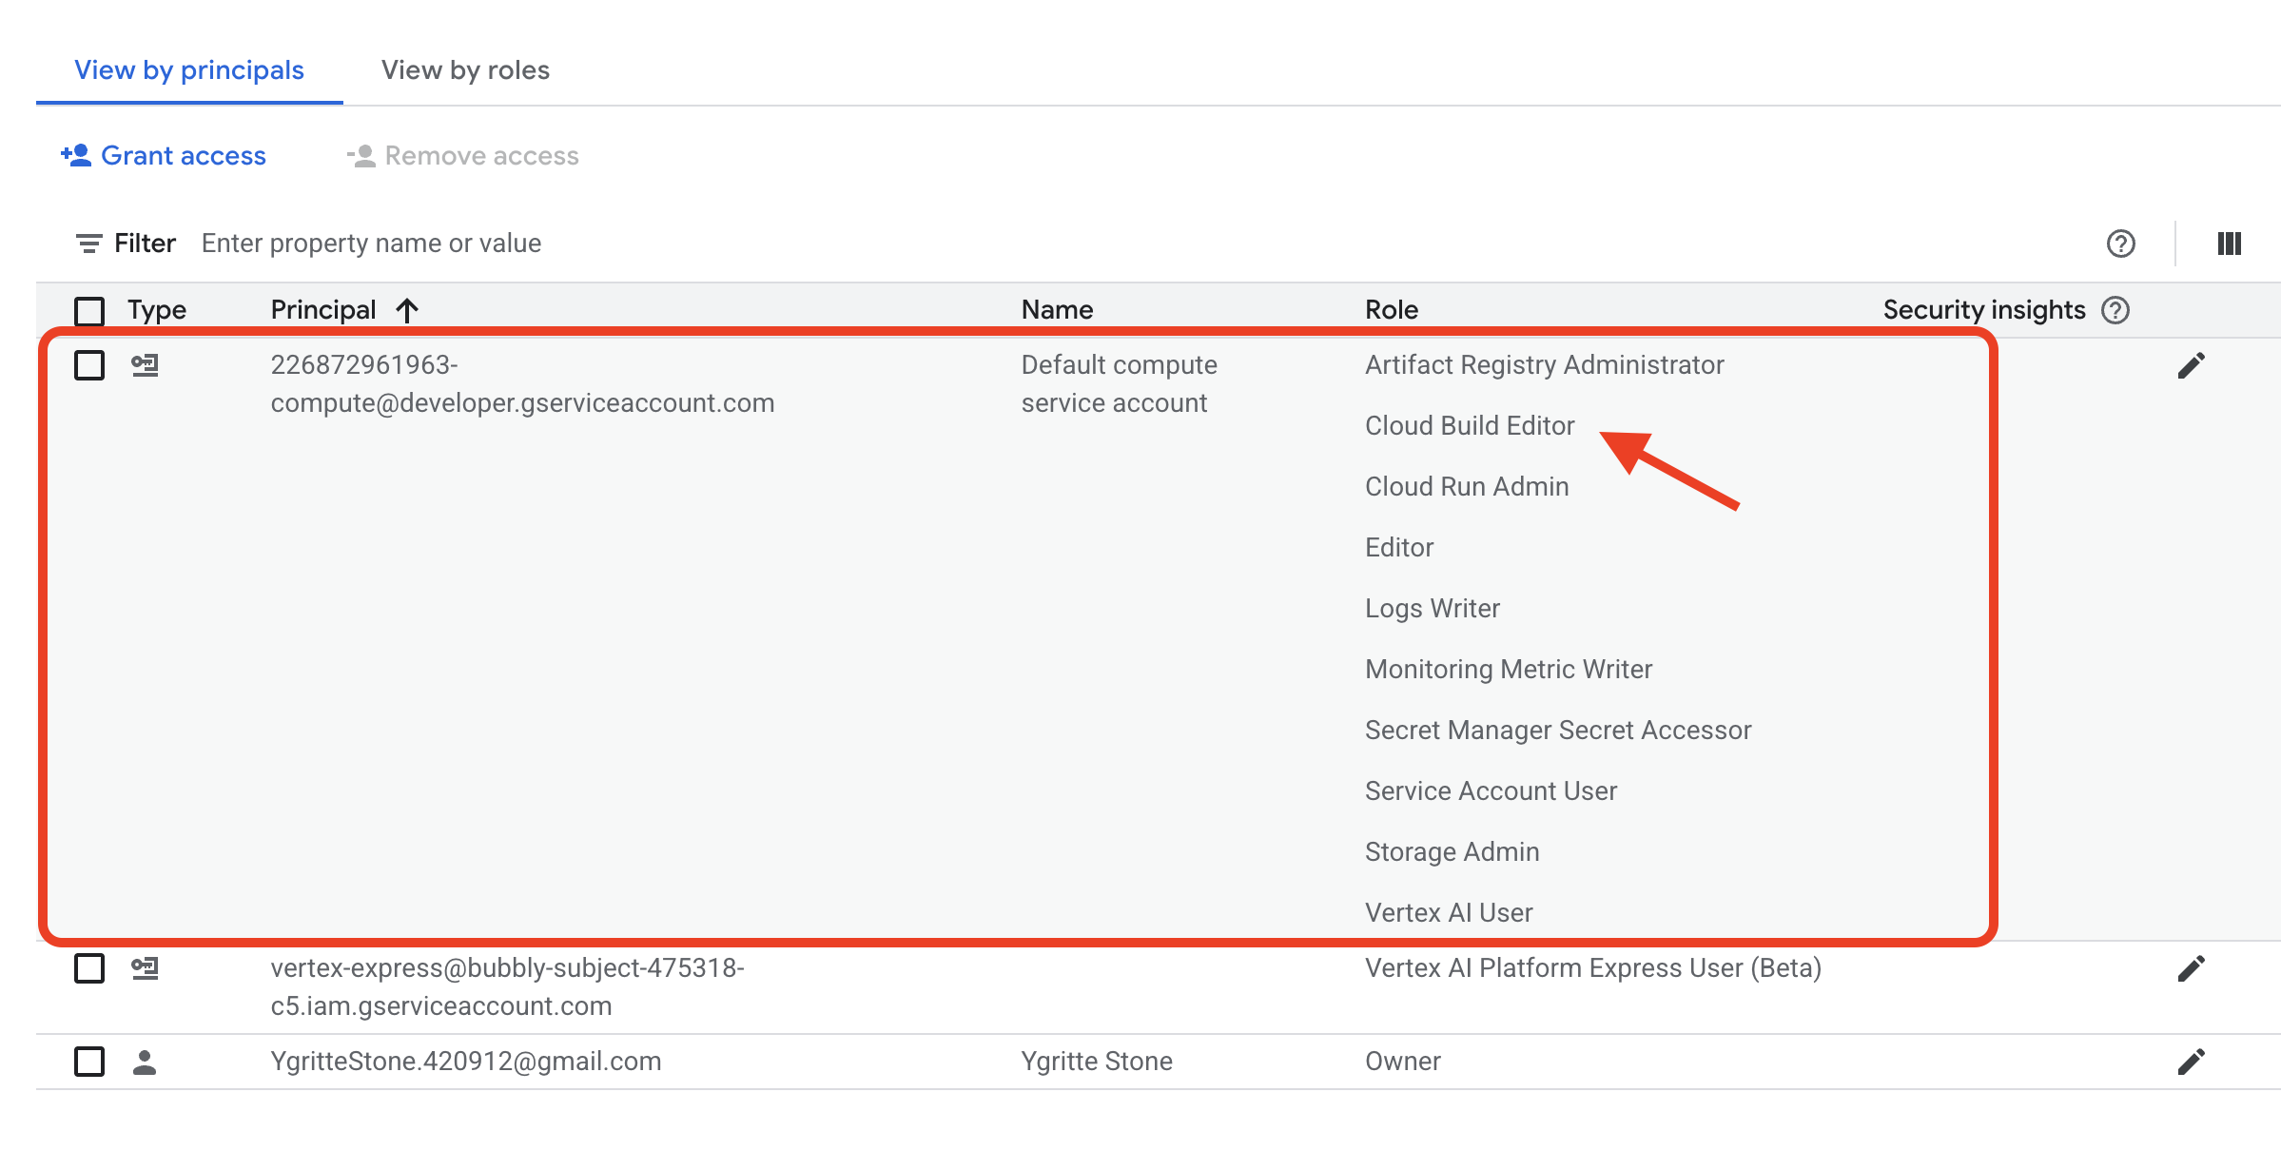Screen dimensions: 2281x1170
Task: Select the vertex-express service account checkbox
Action: click(89, 968)
